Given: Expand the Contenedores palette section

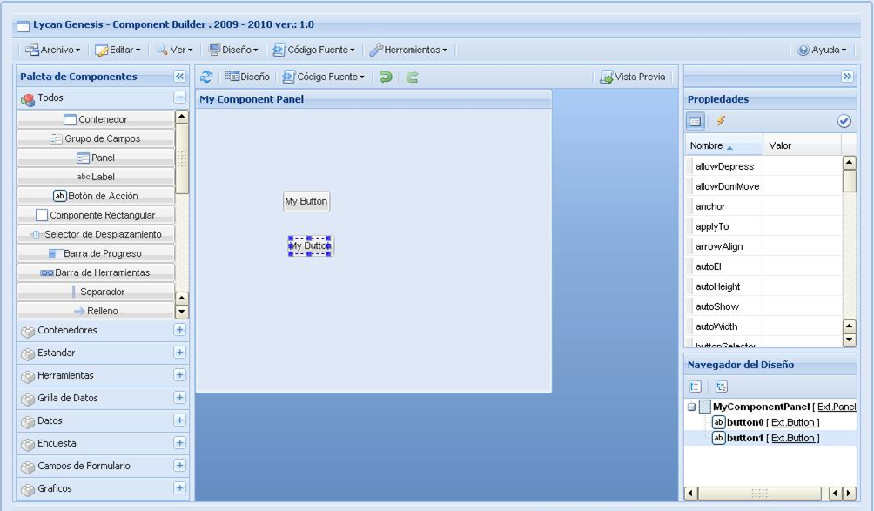Looking at the screenshot, I should pos(179,330).
